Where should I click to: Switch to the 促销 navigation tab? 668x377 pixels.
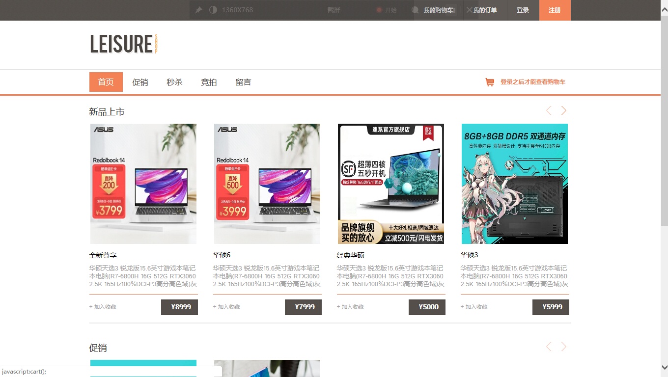[x=140, y=82]
